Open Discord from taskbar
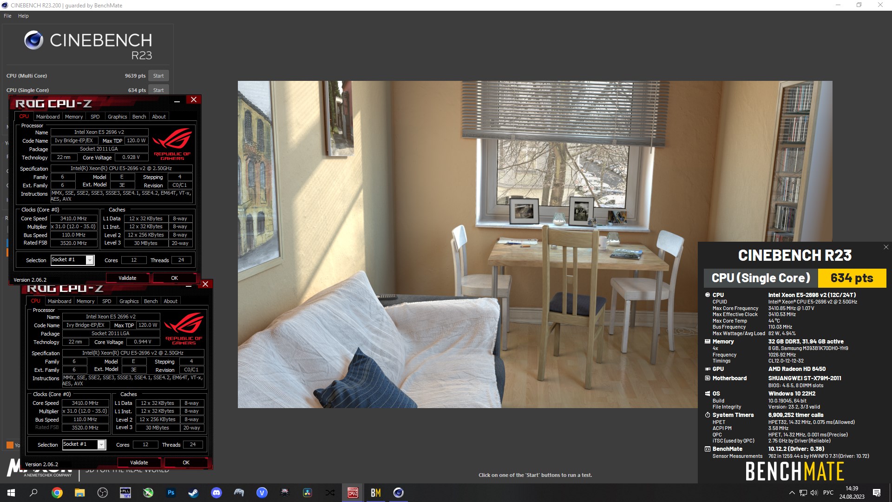Viewport: 892px width, 502px height. click(x=216, y=493)
